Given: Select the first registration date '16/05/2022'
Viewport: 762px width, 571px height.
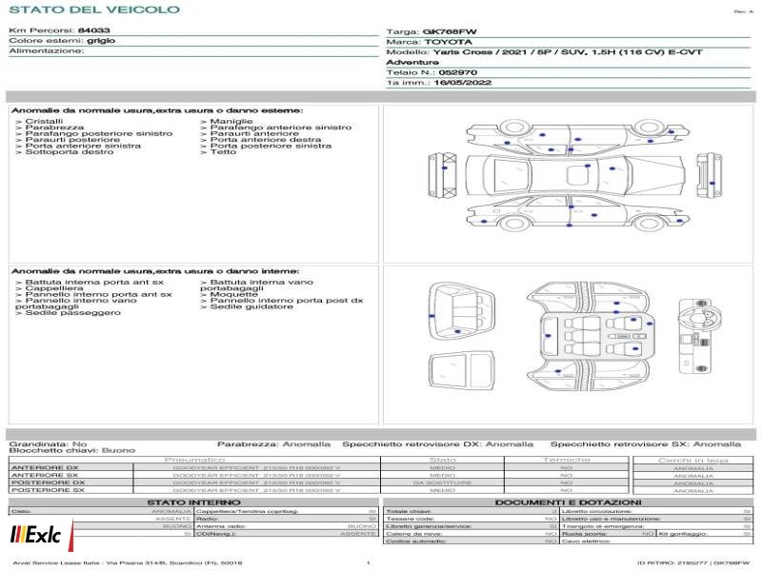Looking at the screenshot, I should (x=463, y=83).
